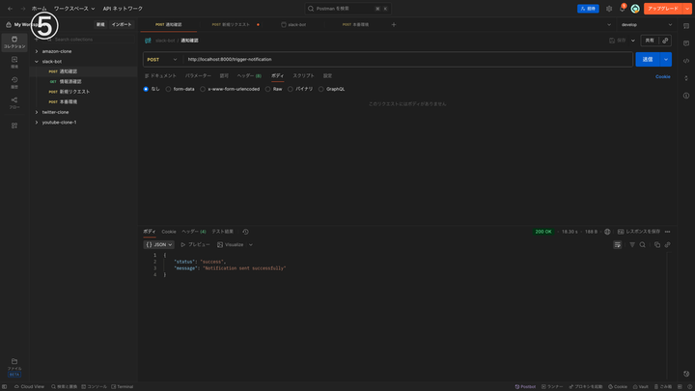This screenshot has height=391, width=695.
Task: Click the settings gear icon
Action: click(x=609, y=9)
